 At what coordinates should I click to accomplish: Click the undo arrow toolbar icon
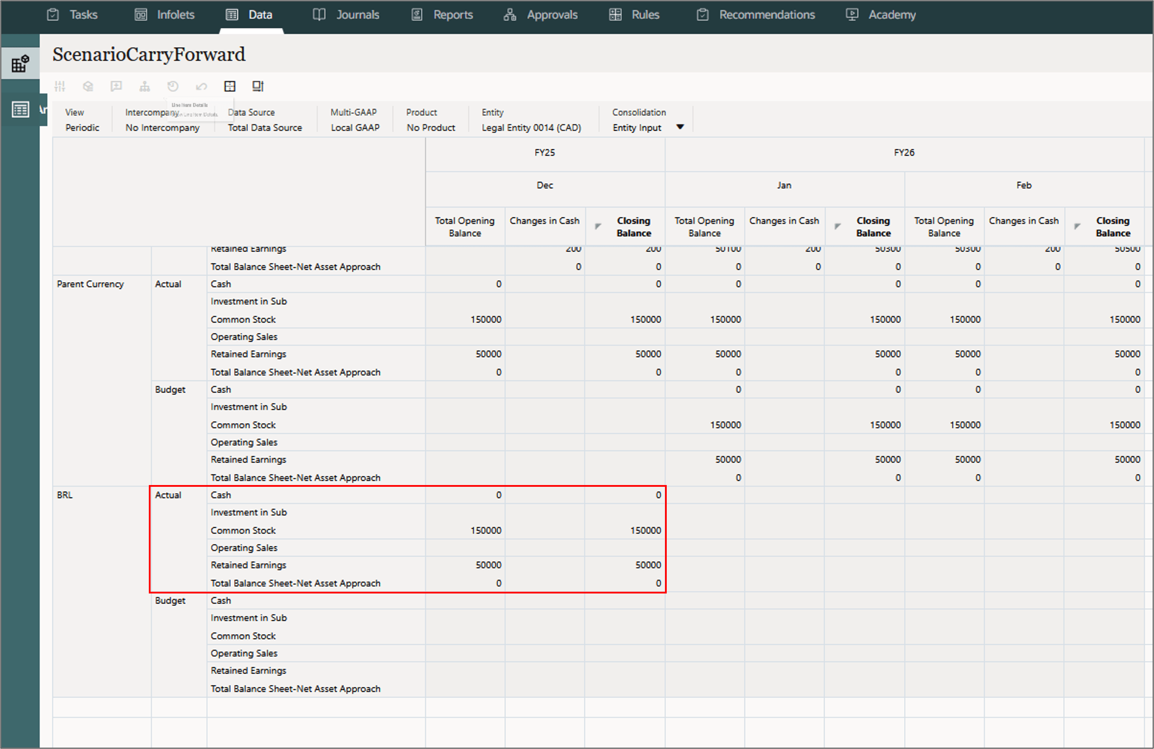click(201, 86)
